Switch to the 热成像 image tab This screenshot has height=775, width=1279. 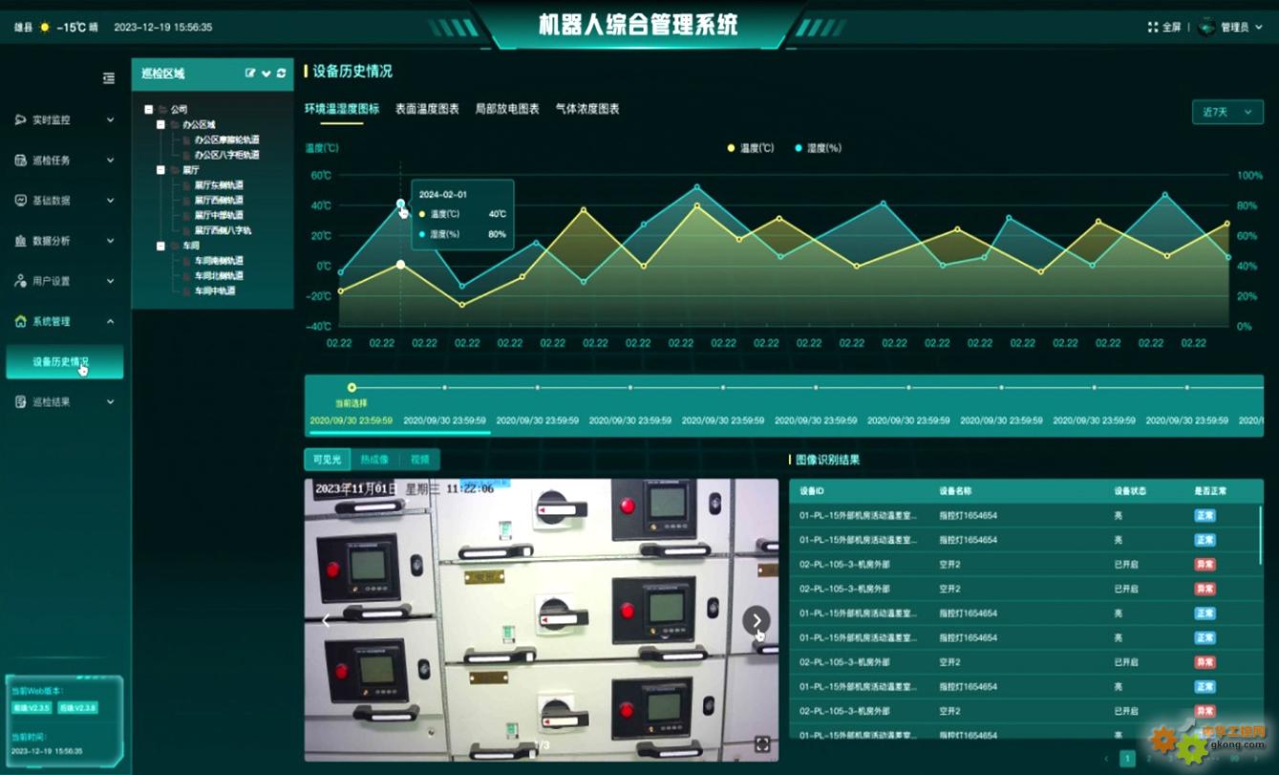coord(373,460)
